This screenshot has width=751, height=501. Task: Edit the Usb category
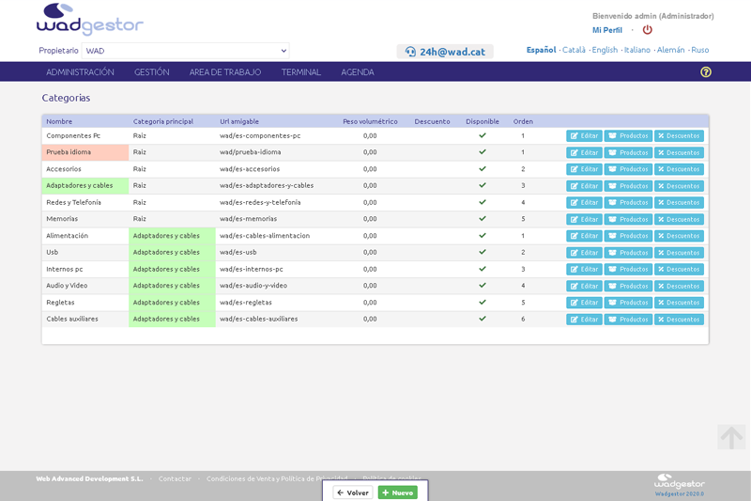tap(584, 253)
